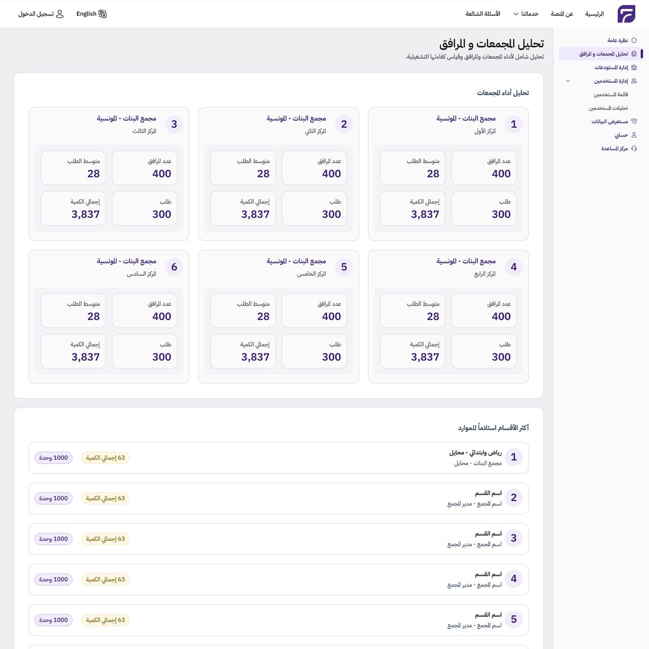The image size is (649, 649).
Task: Click the إجمالي الكمية tile in المركز الثالث card
Action: coord(73,209)
